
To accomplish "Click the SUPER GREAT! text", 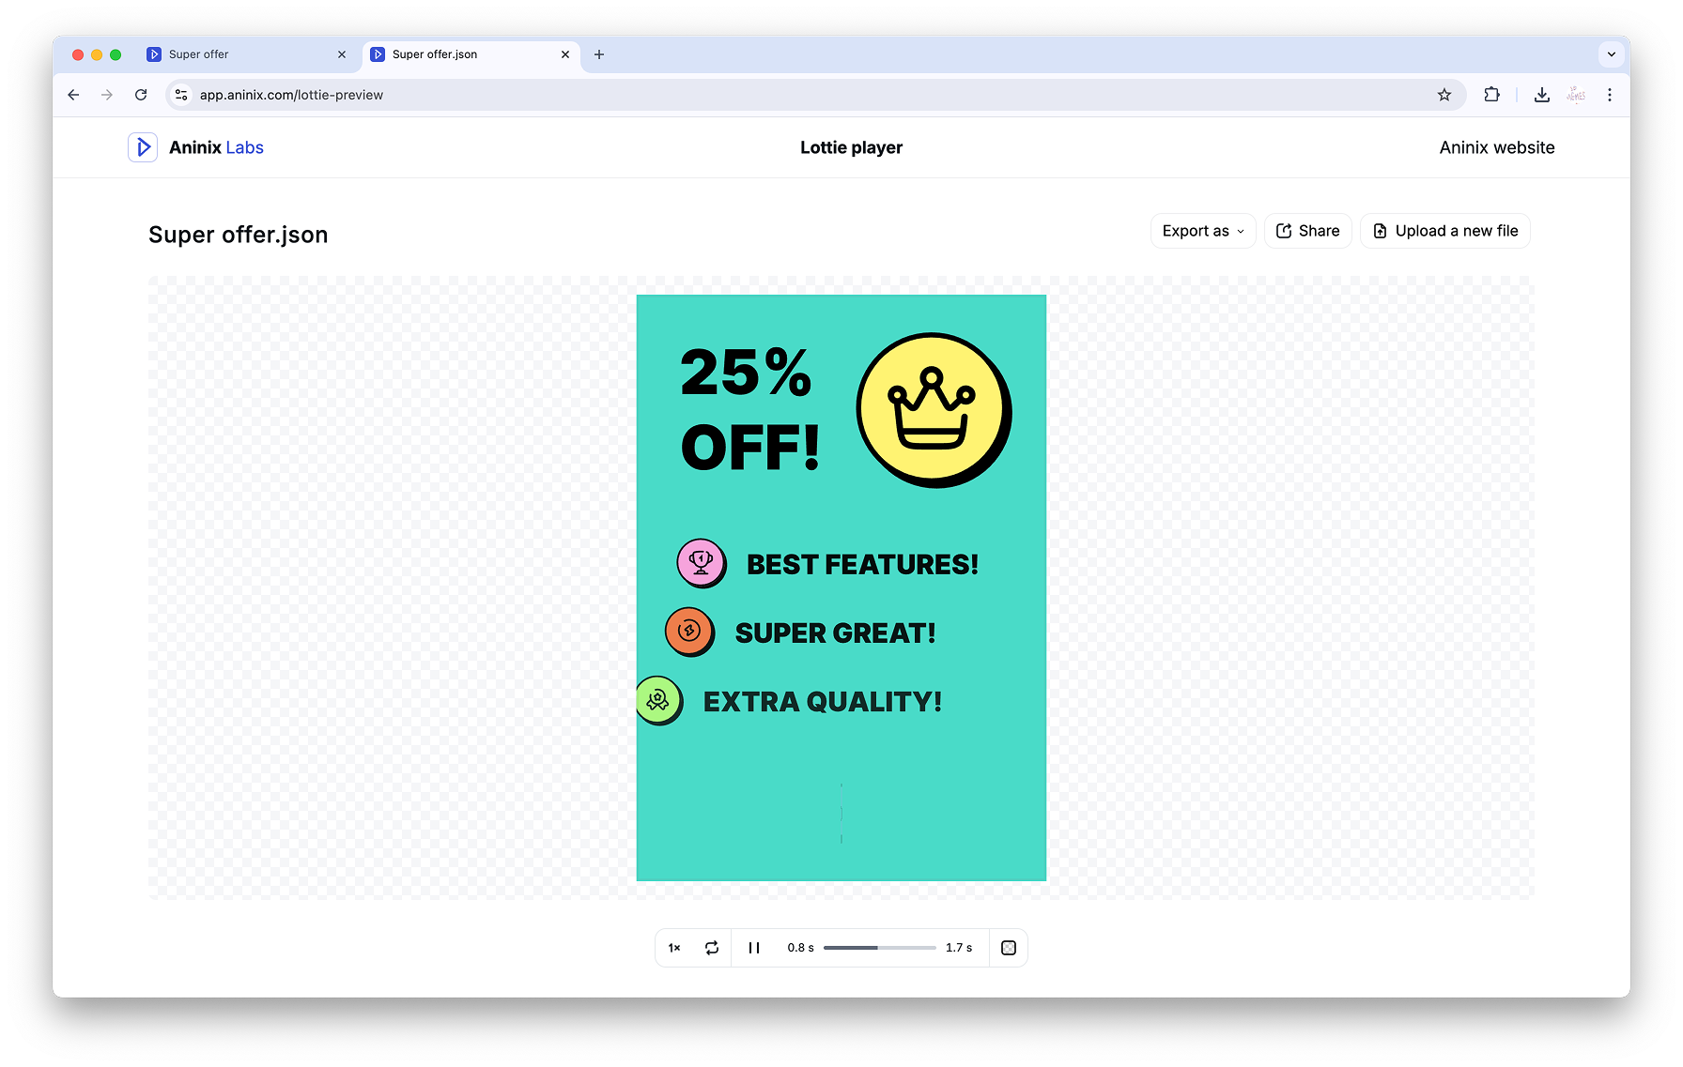I will [835, 633].
